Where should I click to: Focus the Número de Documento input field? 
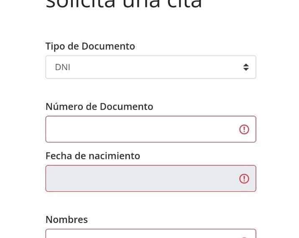151,129
